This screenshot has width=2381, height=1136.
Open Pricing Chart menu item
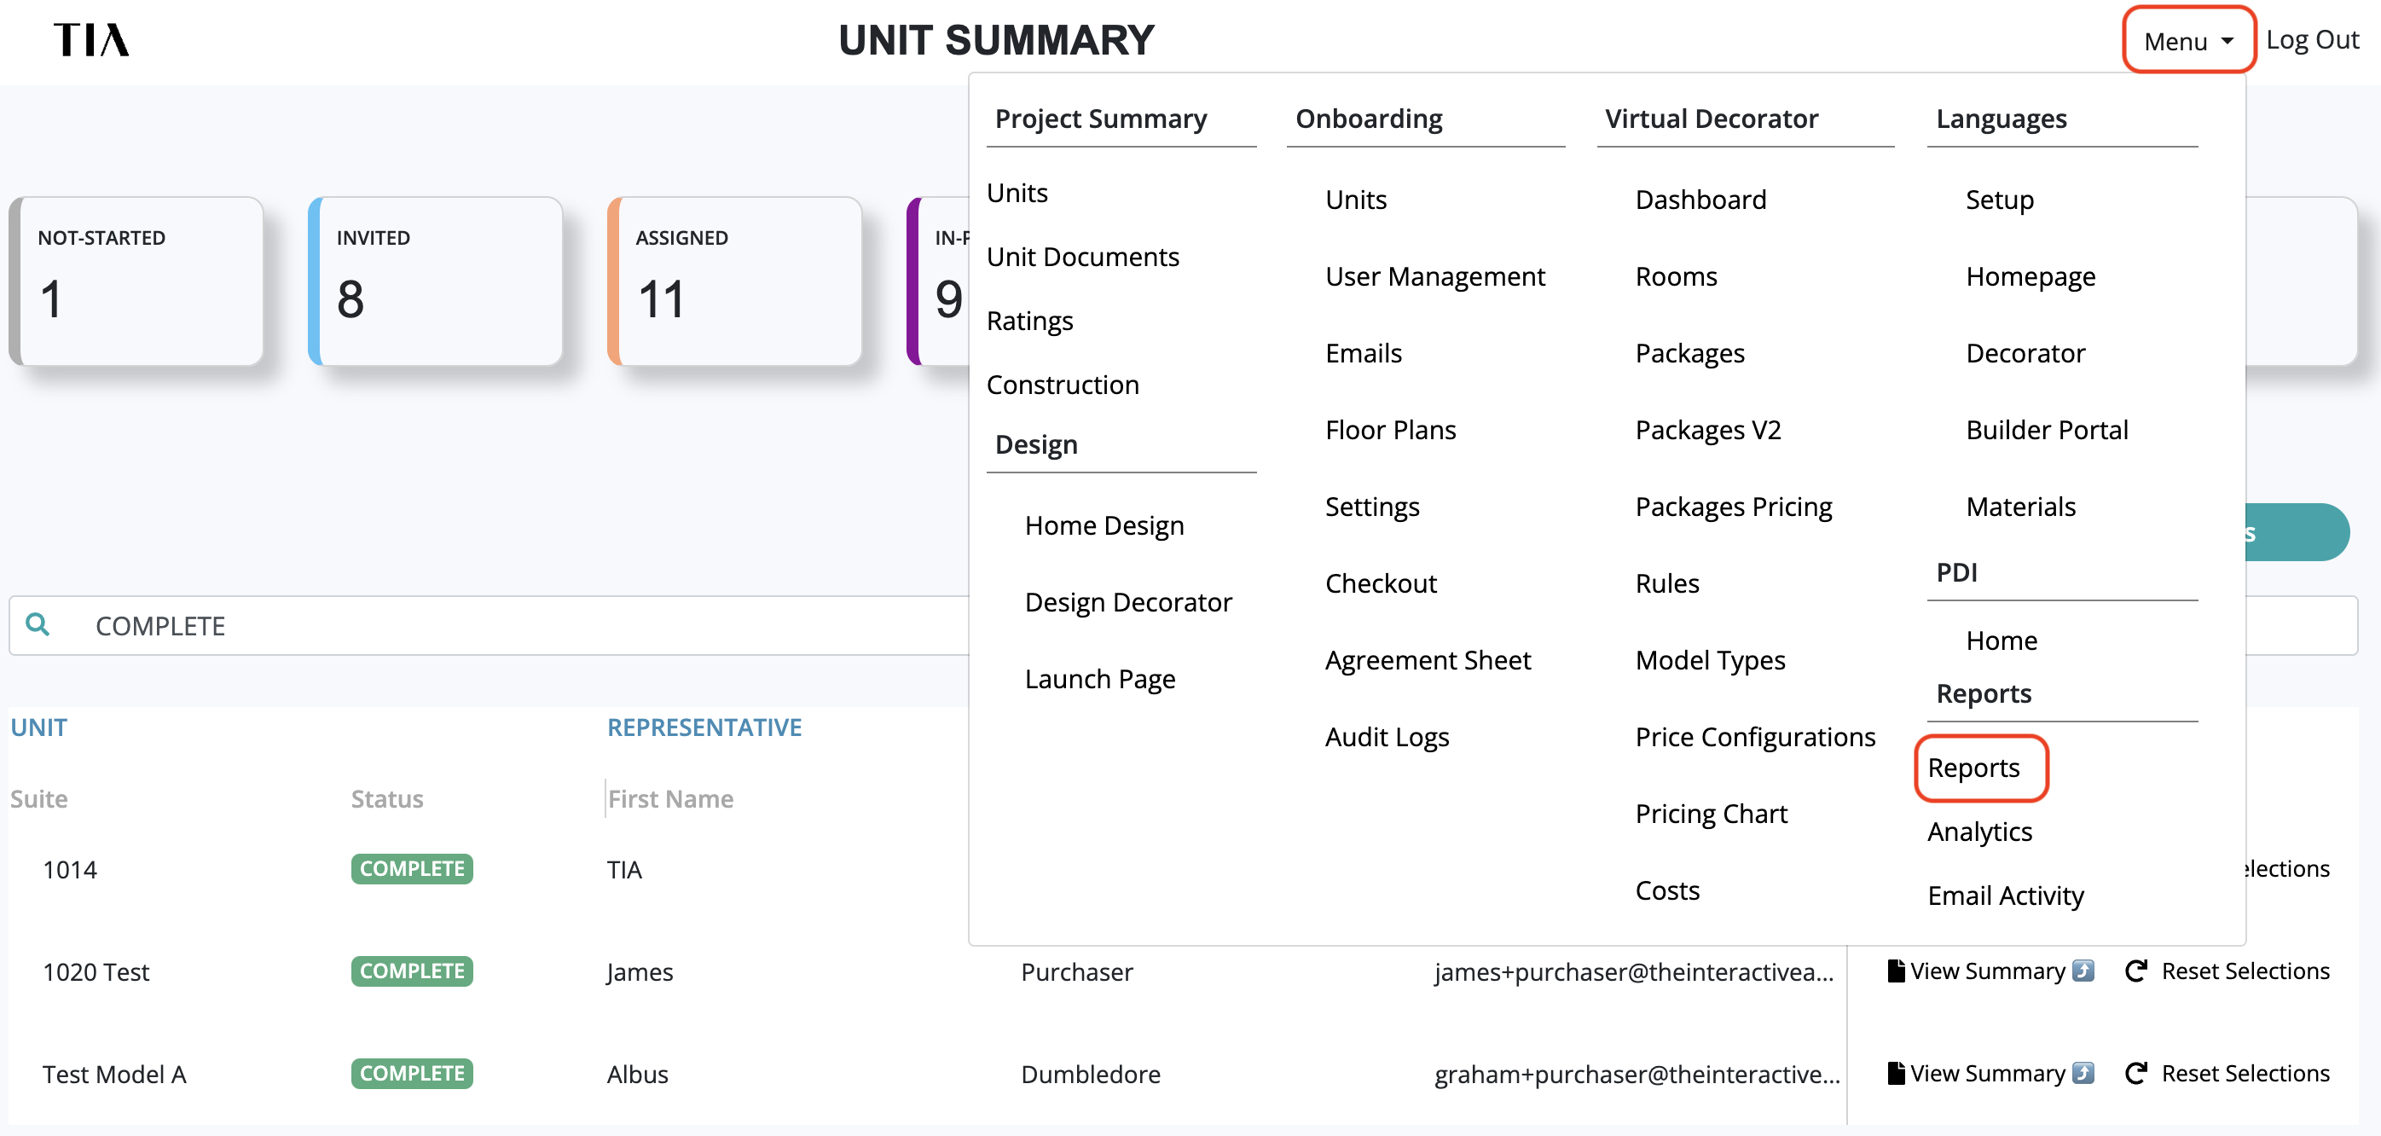[x=1711, y=813]
